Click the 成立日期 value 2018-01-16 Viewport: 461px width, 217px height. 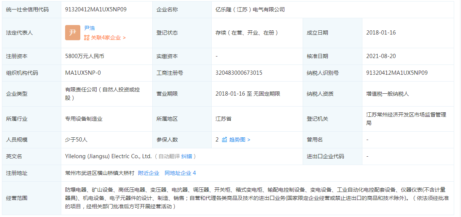point(381,33)
